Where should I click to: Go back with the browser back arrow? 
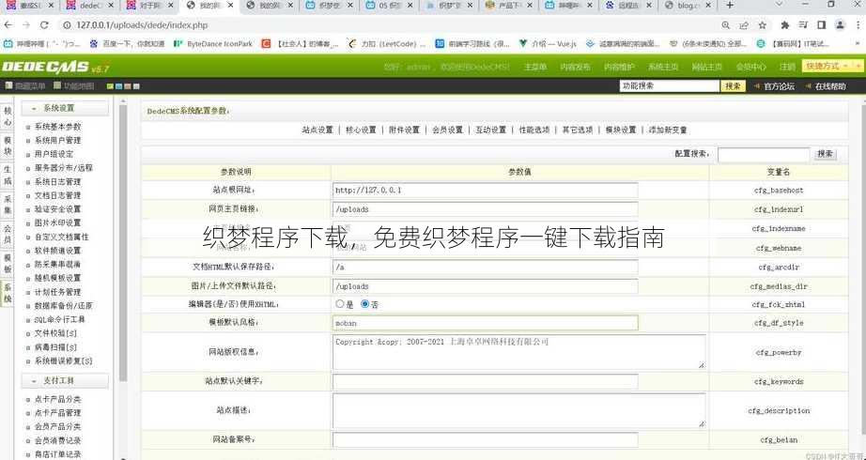(x=8, y=25)
